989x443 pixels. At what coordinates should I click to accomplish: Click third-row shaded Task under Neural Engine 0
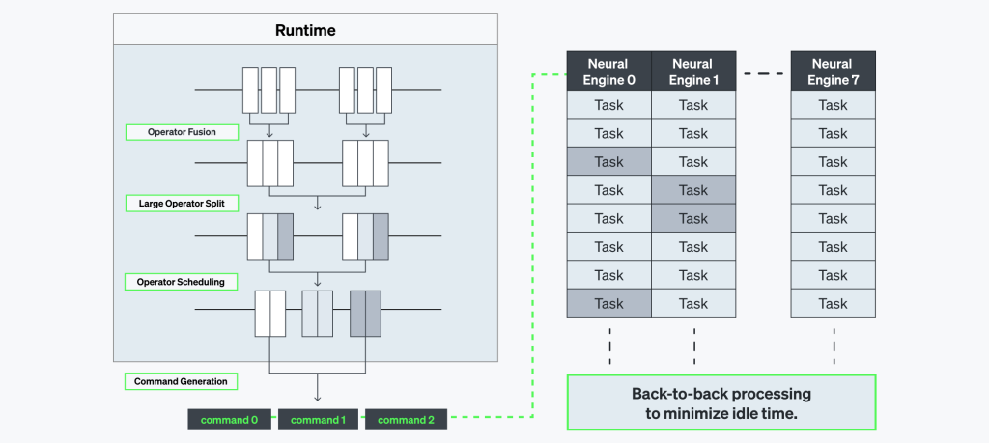(x=609, y=162)
